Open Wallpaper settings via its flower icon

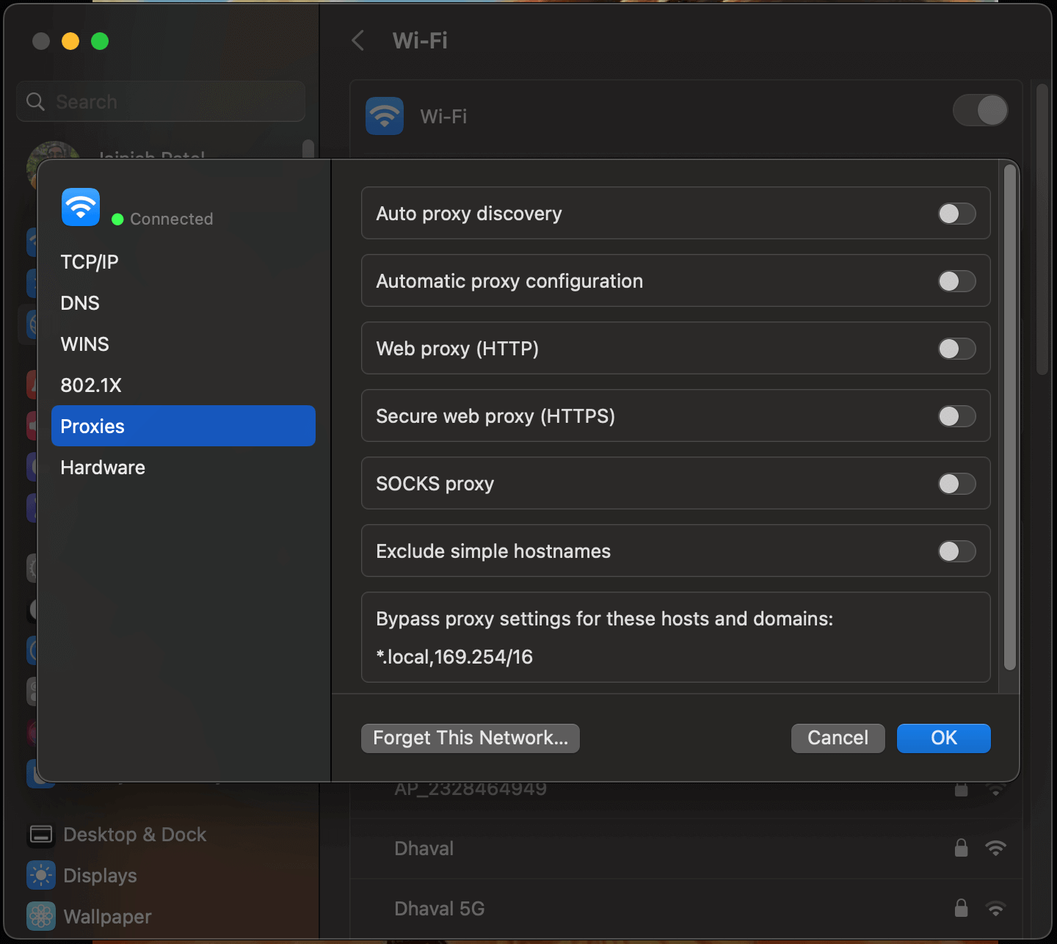(x=41, y=916)
